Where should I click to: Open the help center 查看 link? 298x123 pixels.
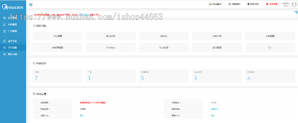213,116
